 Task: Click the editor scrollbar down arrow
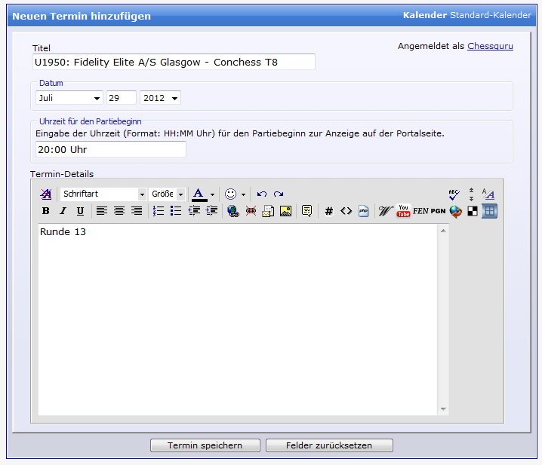(443, 409)
